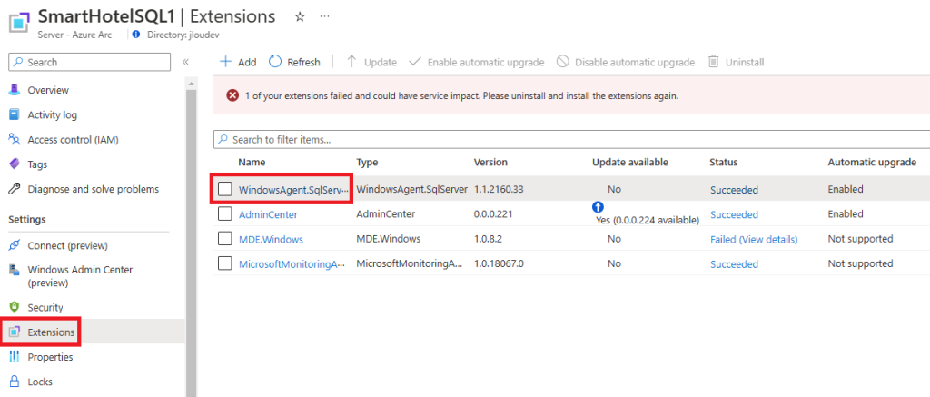This screenshot has width=930, height=397.
Task: Open the AdminCenter extension link
Action: pos(268,214)
